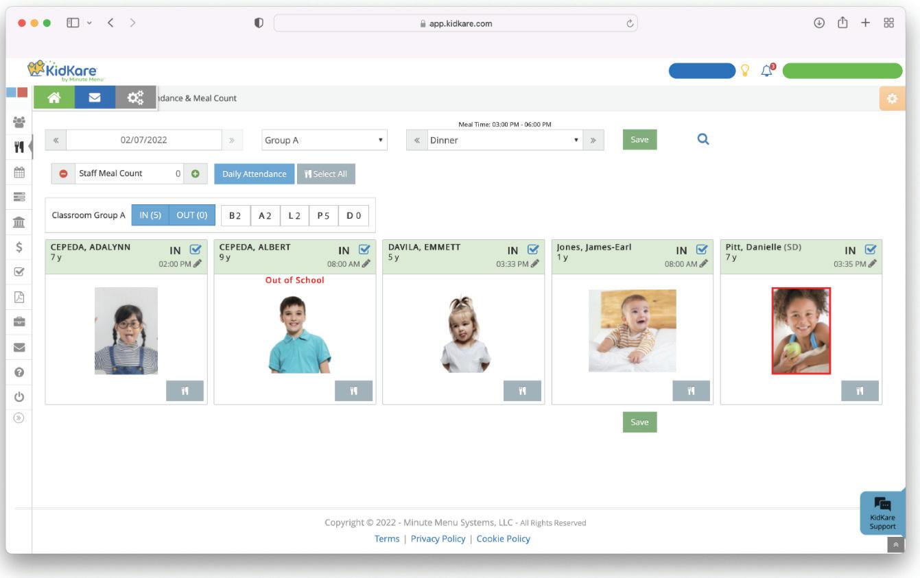
Task: Open the Terms link
Action: point(387,539)
